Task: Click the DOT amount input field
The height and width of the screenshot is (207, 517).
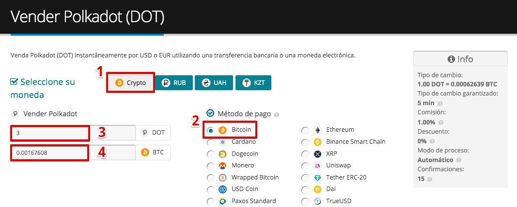Action: coord(73,133)
